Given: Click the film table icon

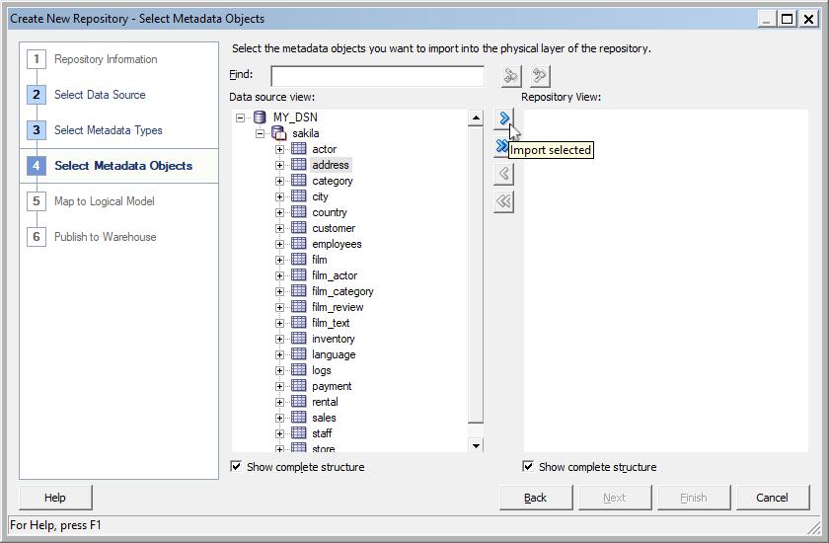Looking at the screenshot, I should 299,259.
